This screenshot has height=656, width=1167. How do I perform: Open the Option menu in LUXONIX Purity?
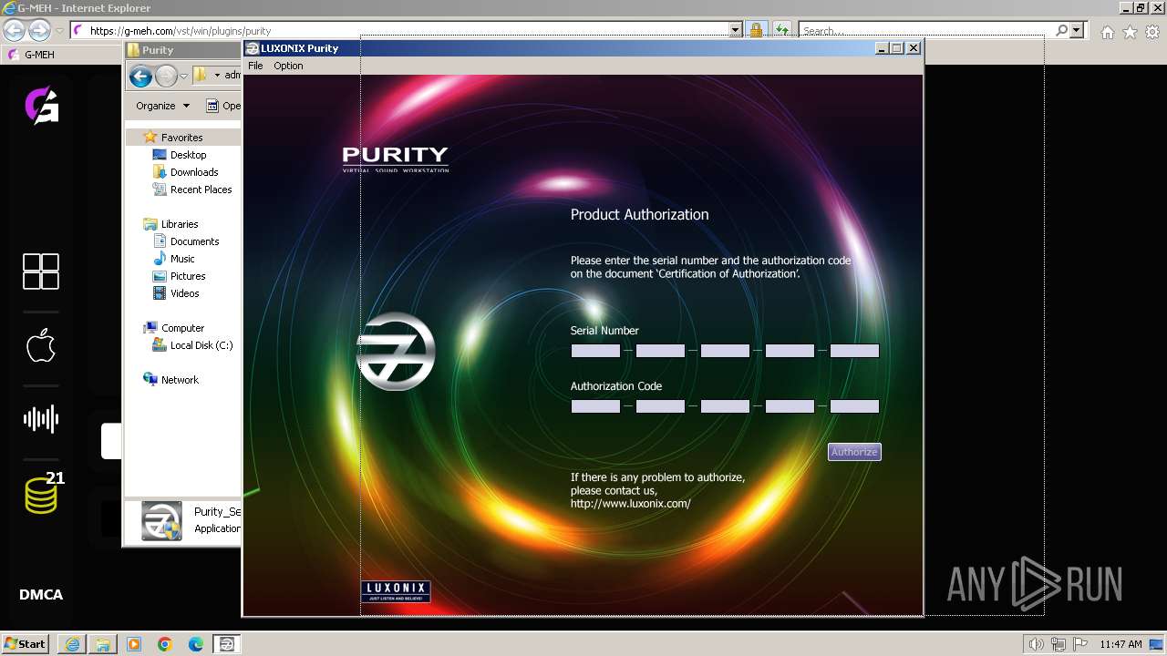tap(288, 66)
